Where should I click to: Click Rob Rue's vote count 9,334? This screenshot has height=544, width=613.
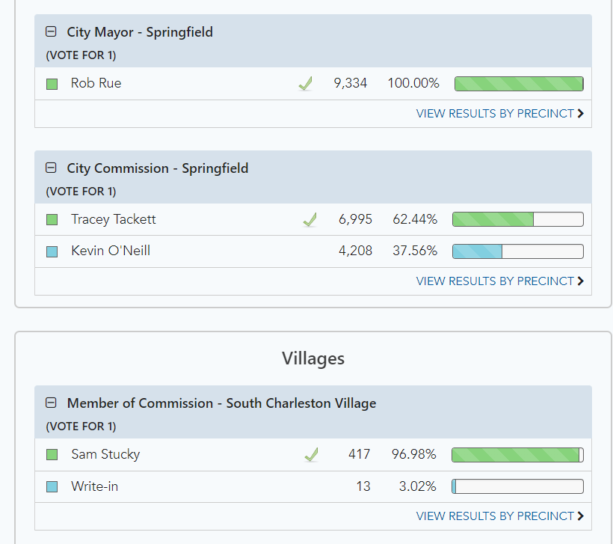tap(351, 83)
